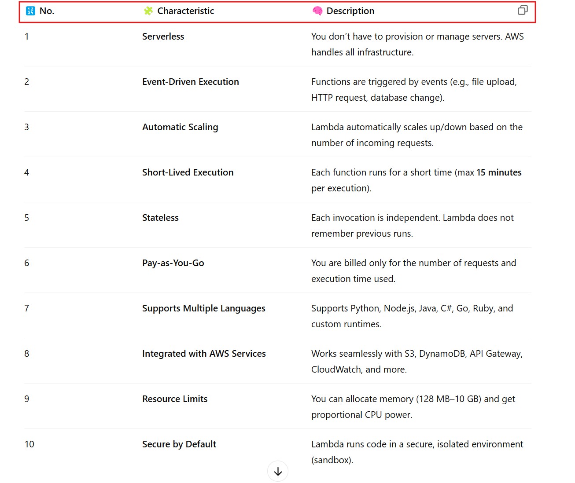The width and height of the screenshot is (575, 483).
Task: Click the Short-Lived Execution cell
Action: [x=188, y=172]
